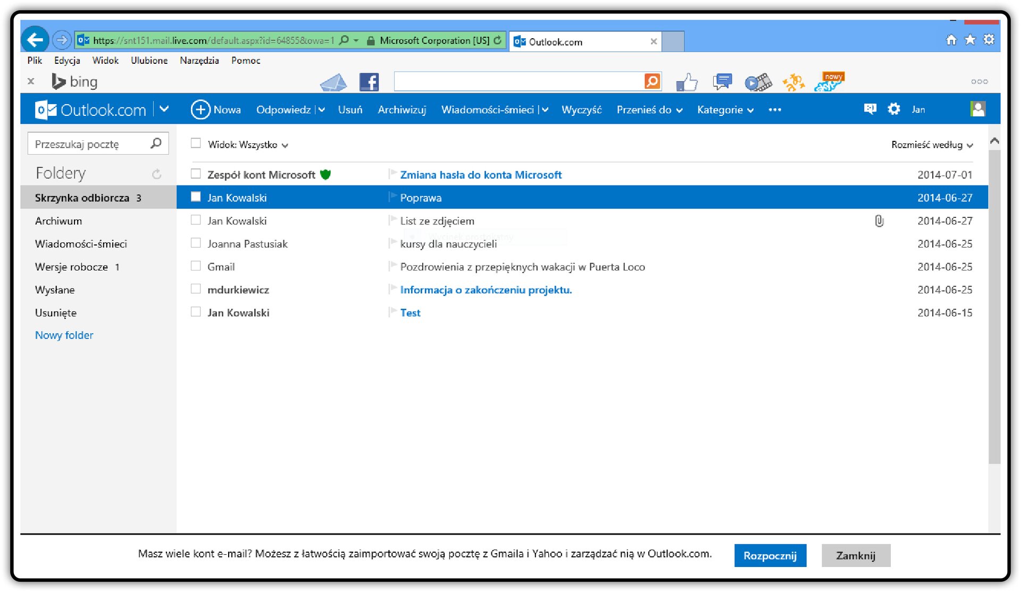Open the Kategorie dropdown
The image size is (1021, 592).
pyautogui.click(x=725, y=109)
